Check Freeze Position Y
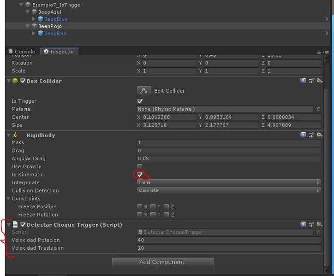 (153, 206)
